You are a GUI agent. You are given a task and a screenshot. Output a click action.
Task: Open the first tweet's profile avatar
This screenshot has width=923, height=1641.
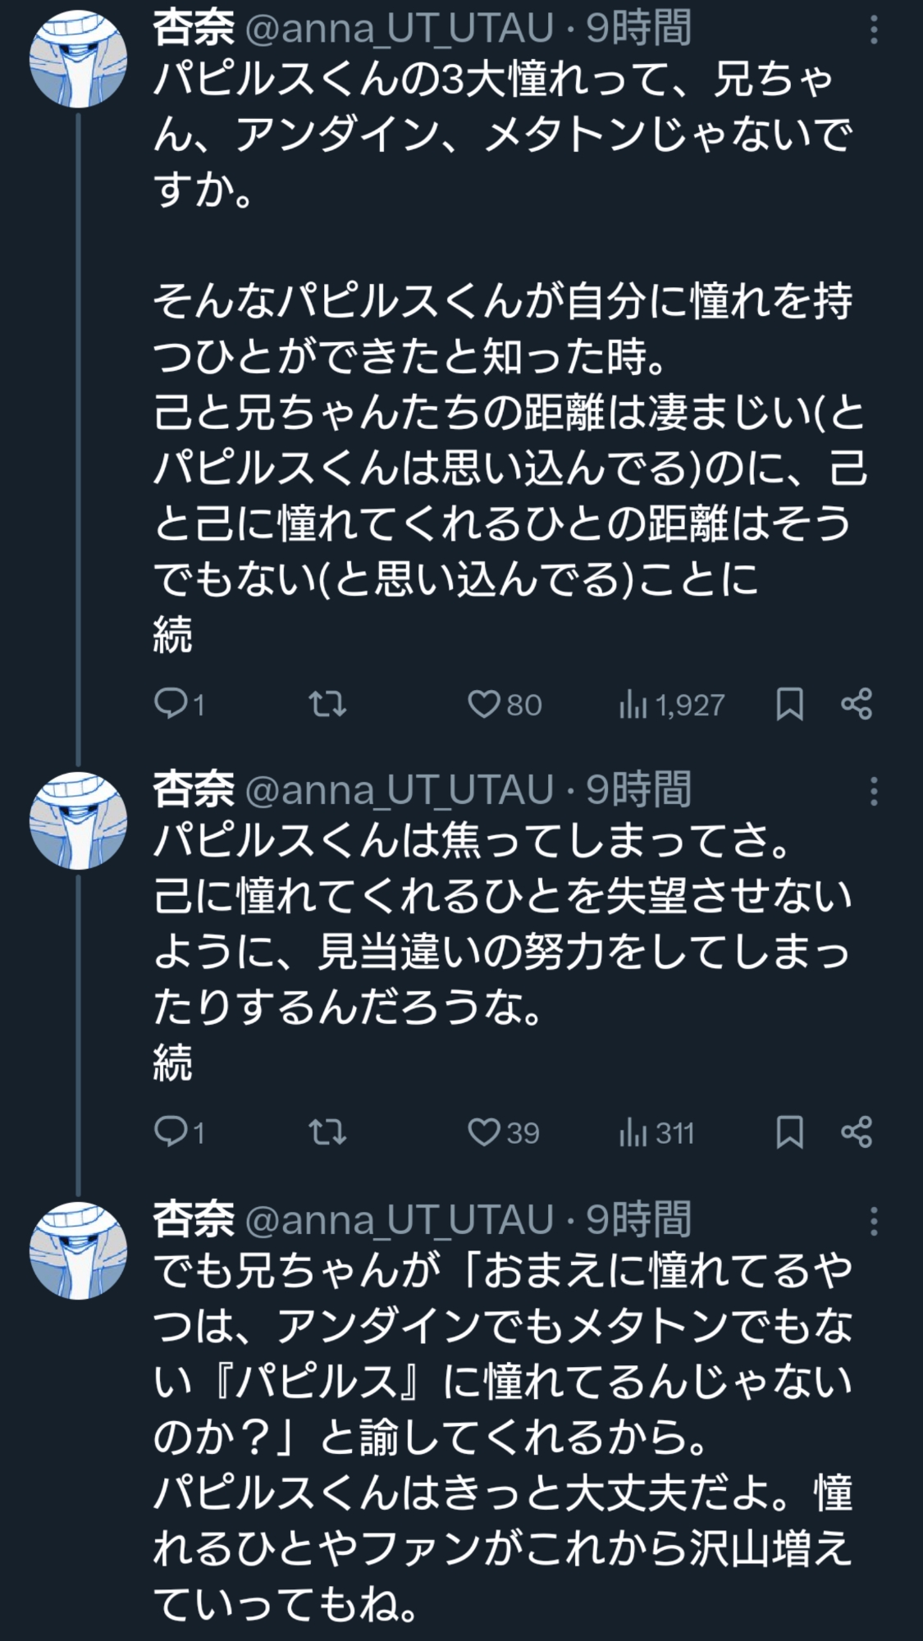[x=79, y=59]
